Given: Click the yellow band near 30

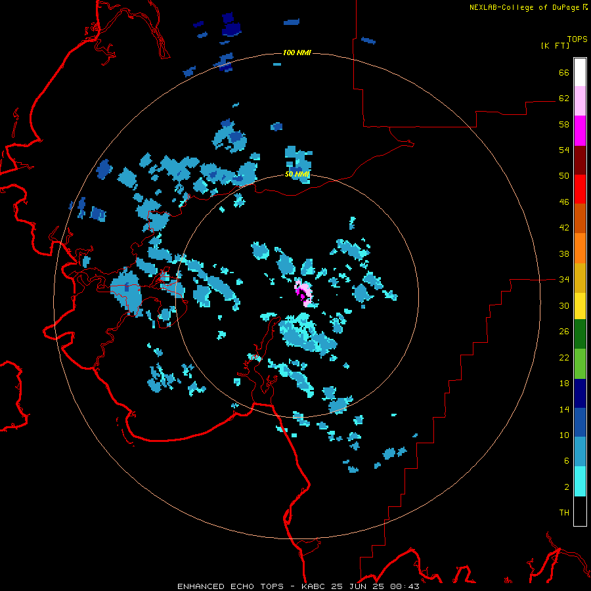Looking at the screenshot, I should click(x=580, y=306).
